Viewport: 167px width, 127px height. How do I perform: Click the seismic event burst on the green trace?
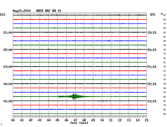click(x=74, y=96)
